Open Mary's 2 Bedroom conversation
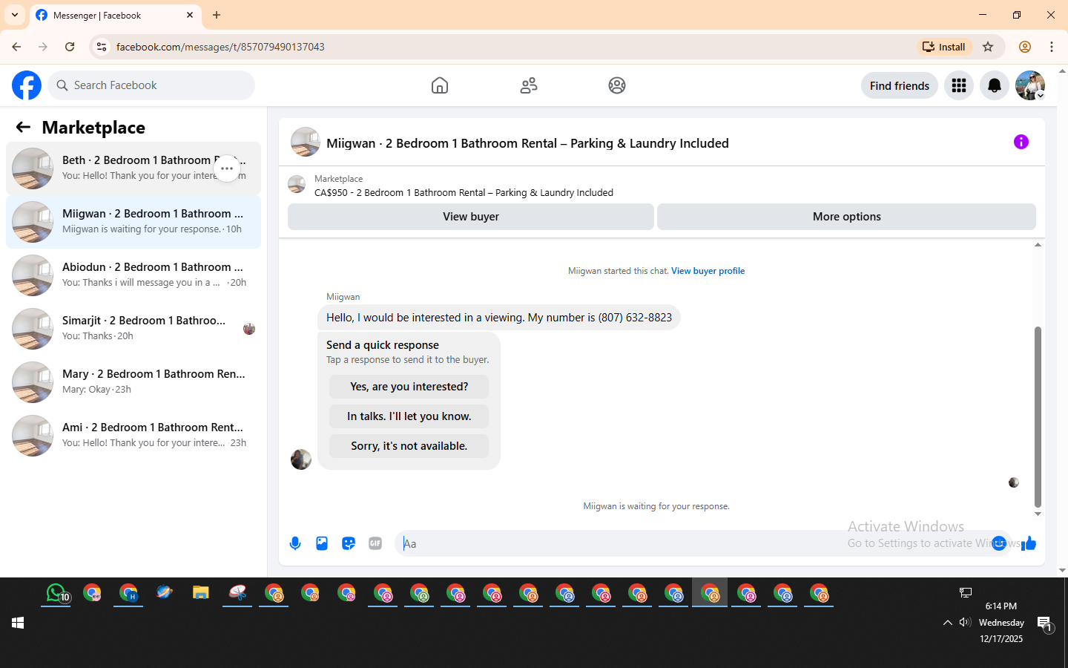 tap(133, 382)
